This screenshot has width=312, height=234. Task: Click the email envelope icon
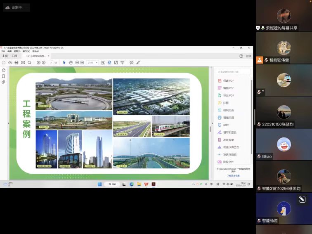(x=23, y=62)
